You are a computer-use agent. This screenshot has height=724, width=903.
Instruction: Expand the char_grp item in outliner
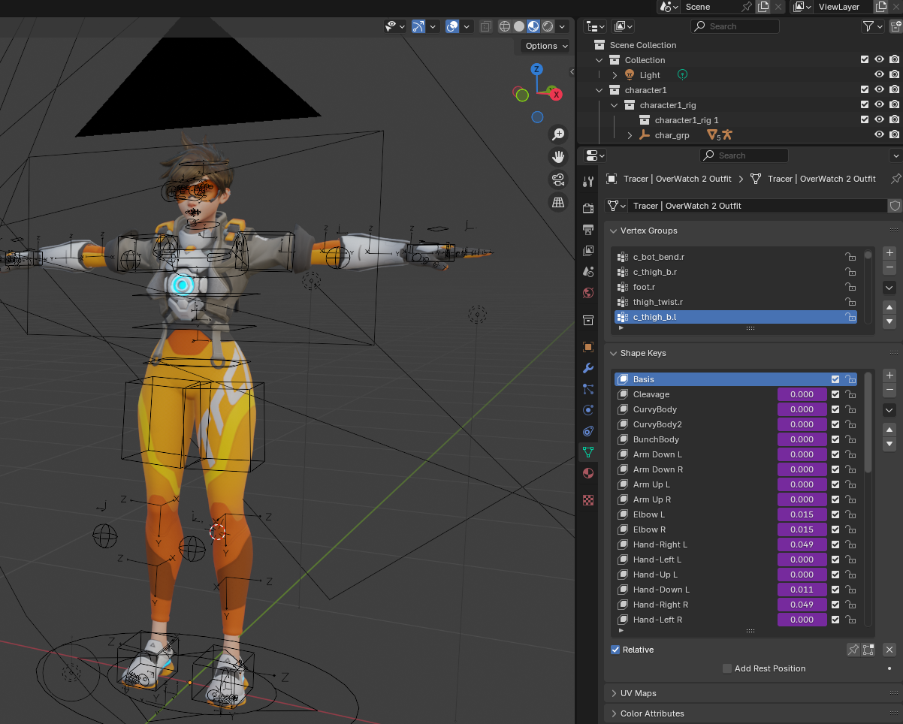[x=630, y=135]
